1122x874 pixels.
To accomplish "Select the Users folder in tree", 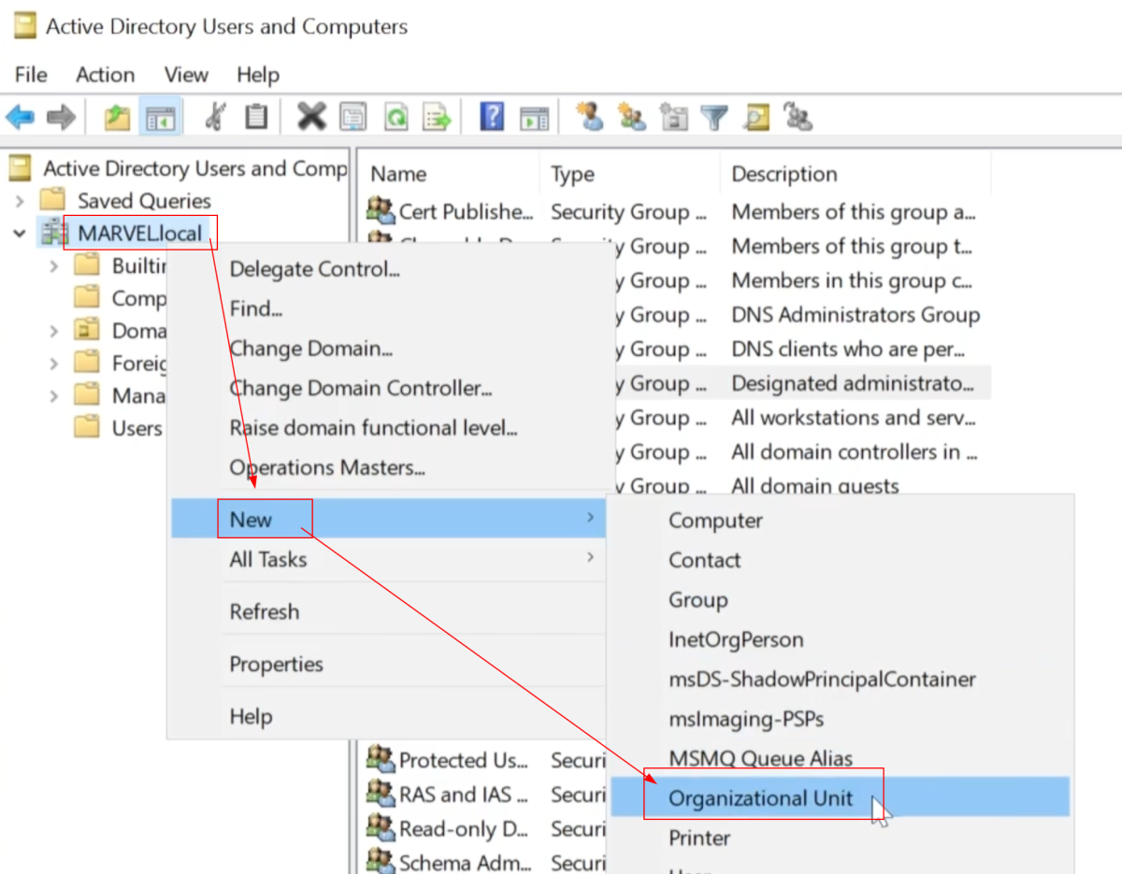I will click(137, 428).
